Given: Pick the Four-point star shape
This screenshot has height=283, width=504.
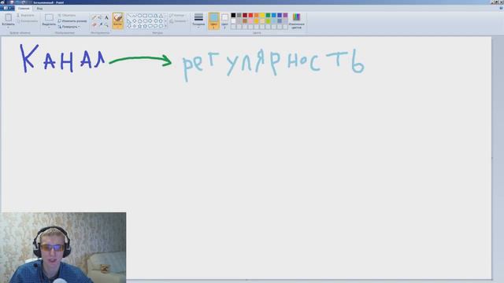Looking at the screenshot, I should [x=135, y=26].
